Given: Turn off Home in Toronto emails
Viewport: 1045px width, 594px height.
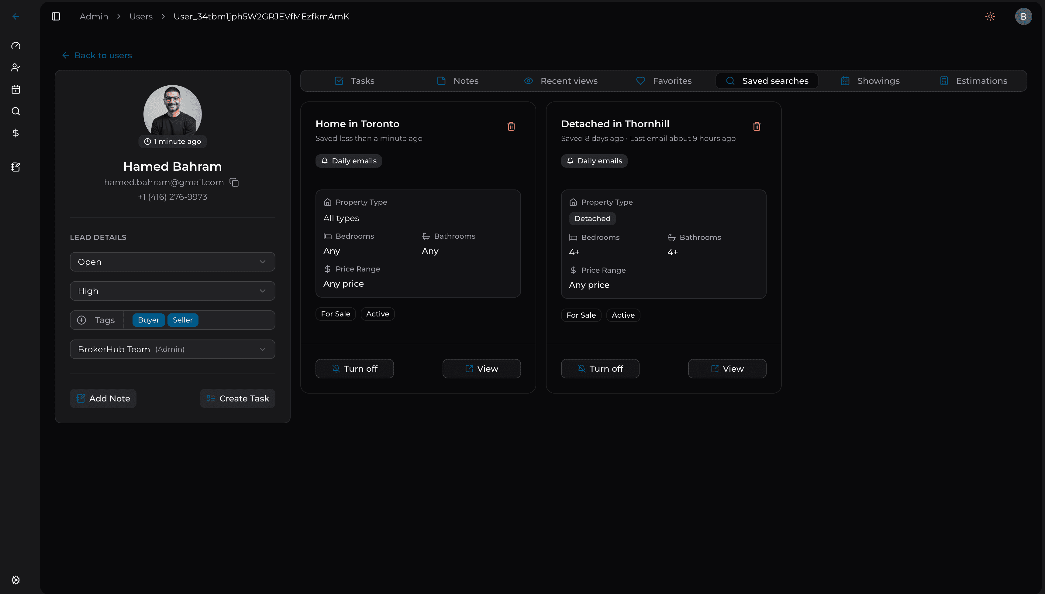Looking at the screenshot, I should coord(354,368).
